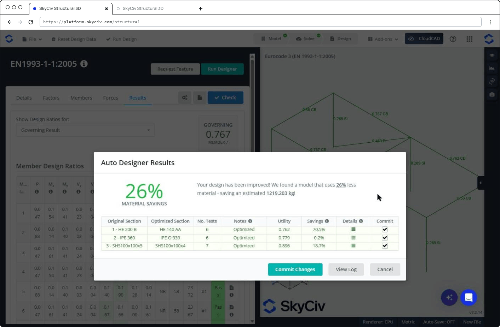This screenshot has height=327, width=500.
Task: Click the rotate view icon in right sidebar
Action: [492, 81]
